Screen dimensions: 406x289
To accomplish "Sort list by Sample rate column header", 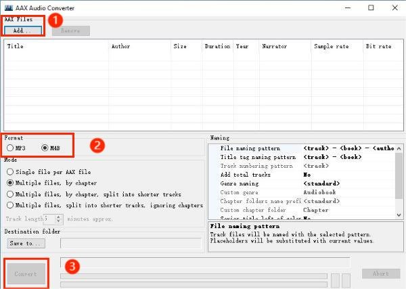I will (x=338, y=46).
